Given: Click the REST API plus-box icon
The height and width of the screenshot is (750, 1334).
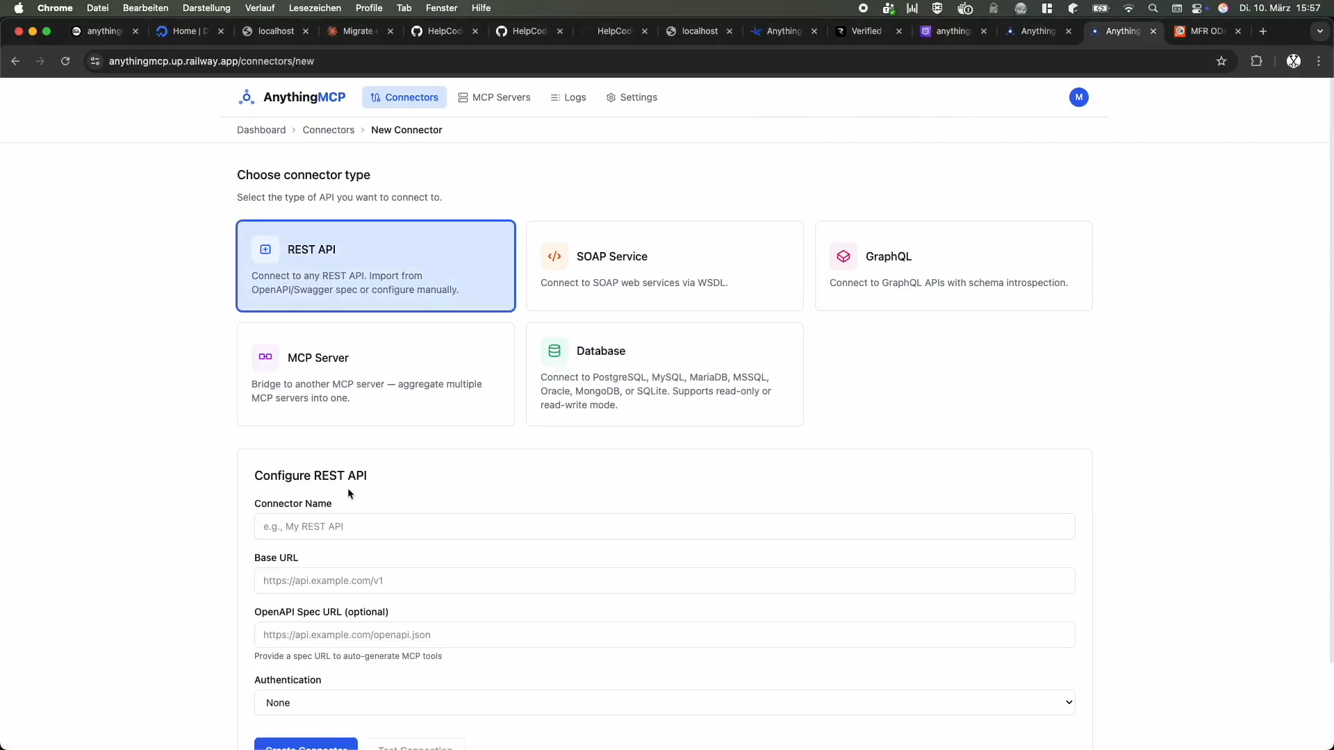Looking at the screenshot, I should (265, 249).
